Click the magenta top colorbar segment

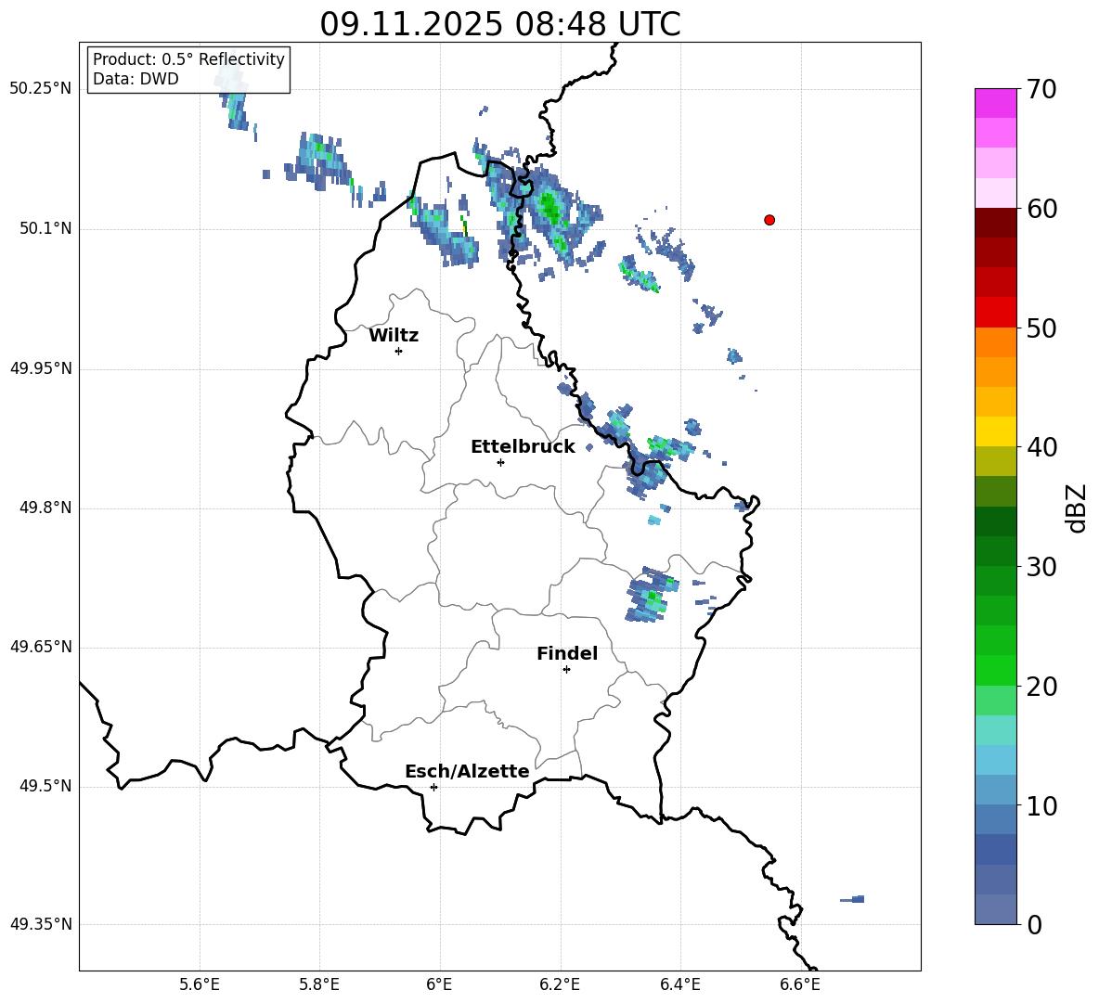pyautogui.click(x=996, y=103)
